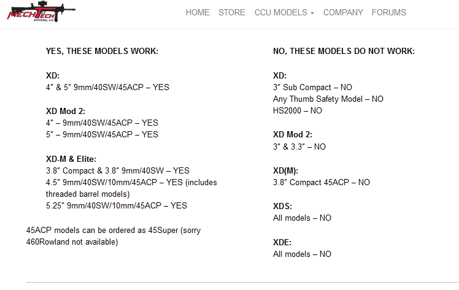This screenshot has height=290, width=459.
Task: Click the "XD:" heading in NO column
Action: 280,75
